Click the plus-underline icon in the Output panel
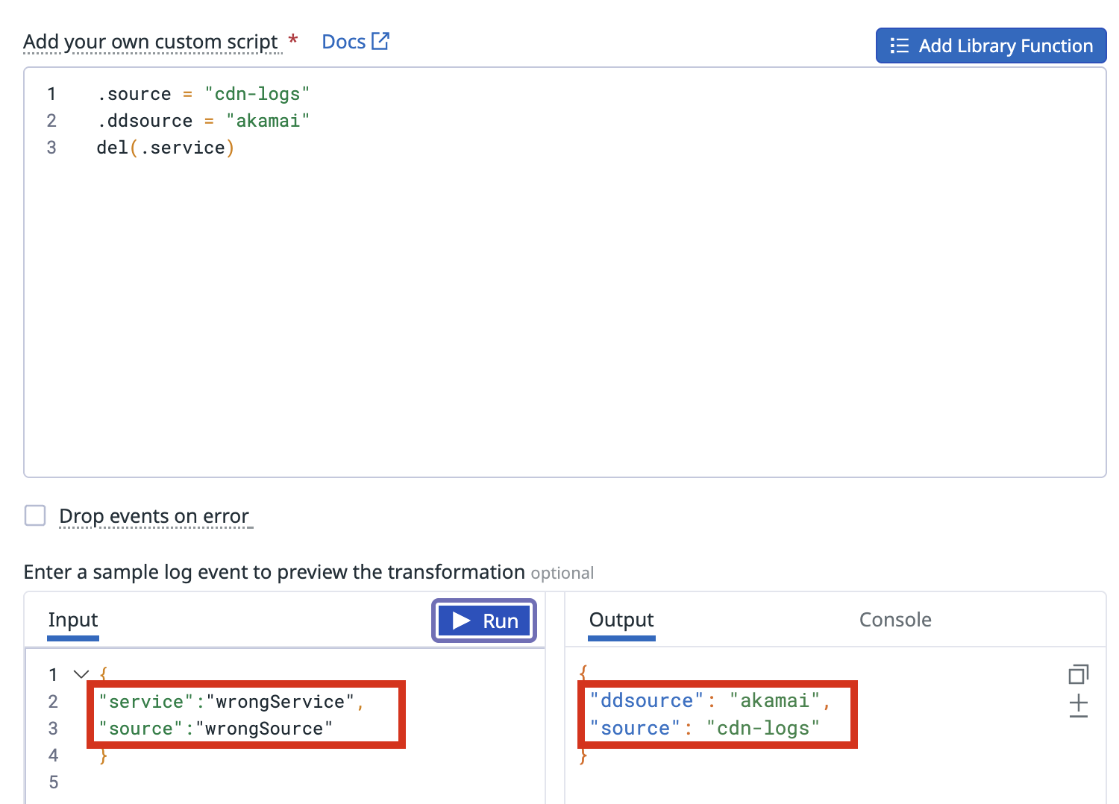Image resolution: width=1119 pixels, height=804 pixels. click(1078, 706)
